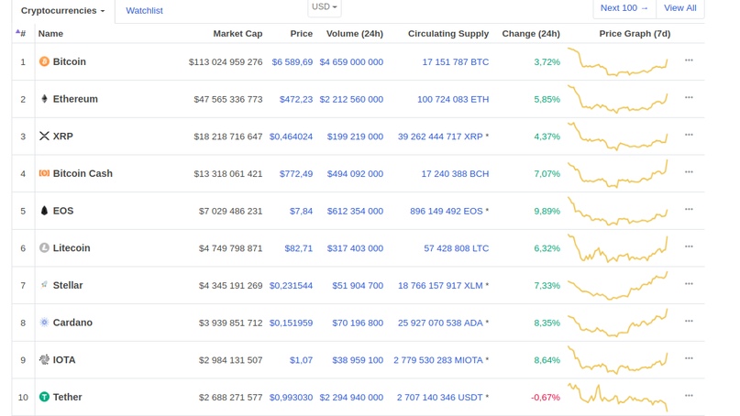The image size is (740, 416).
Task: Open the Stellar name link
Action: (68, 285)
